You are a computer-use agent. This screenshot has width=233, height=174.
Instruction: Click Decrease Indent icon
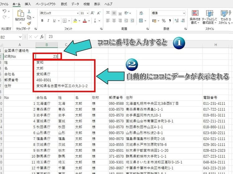point(126,21)
